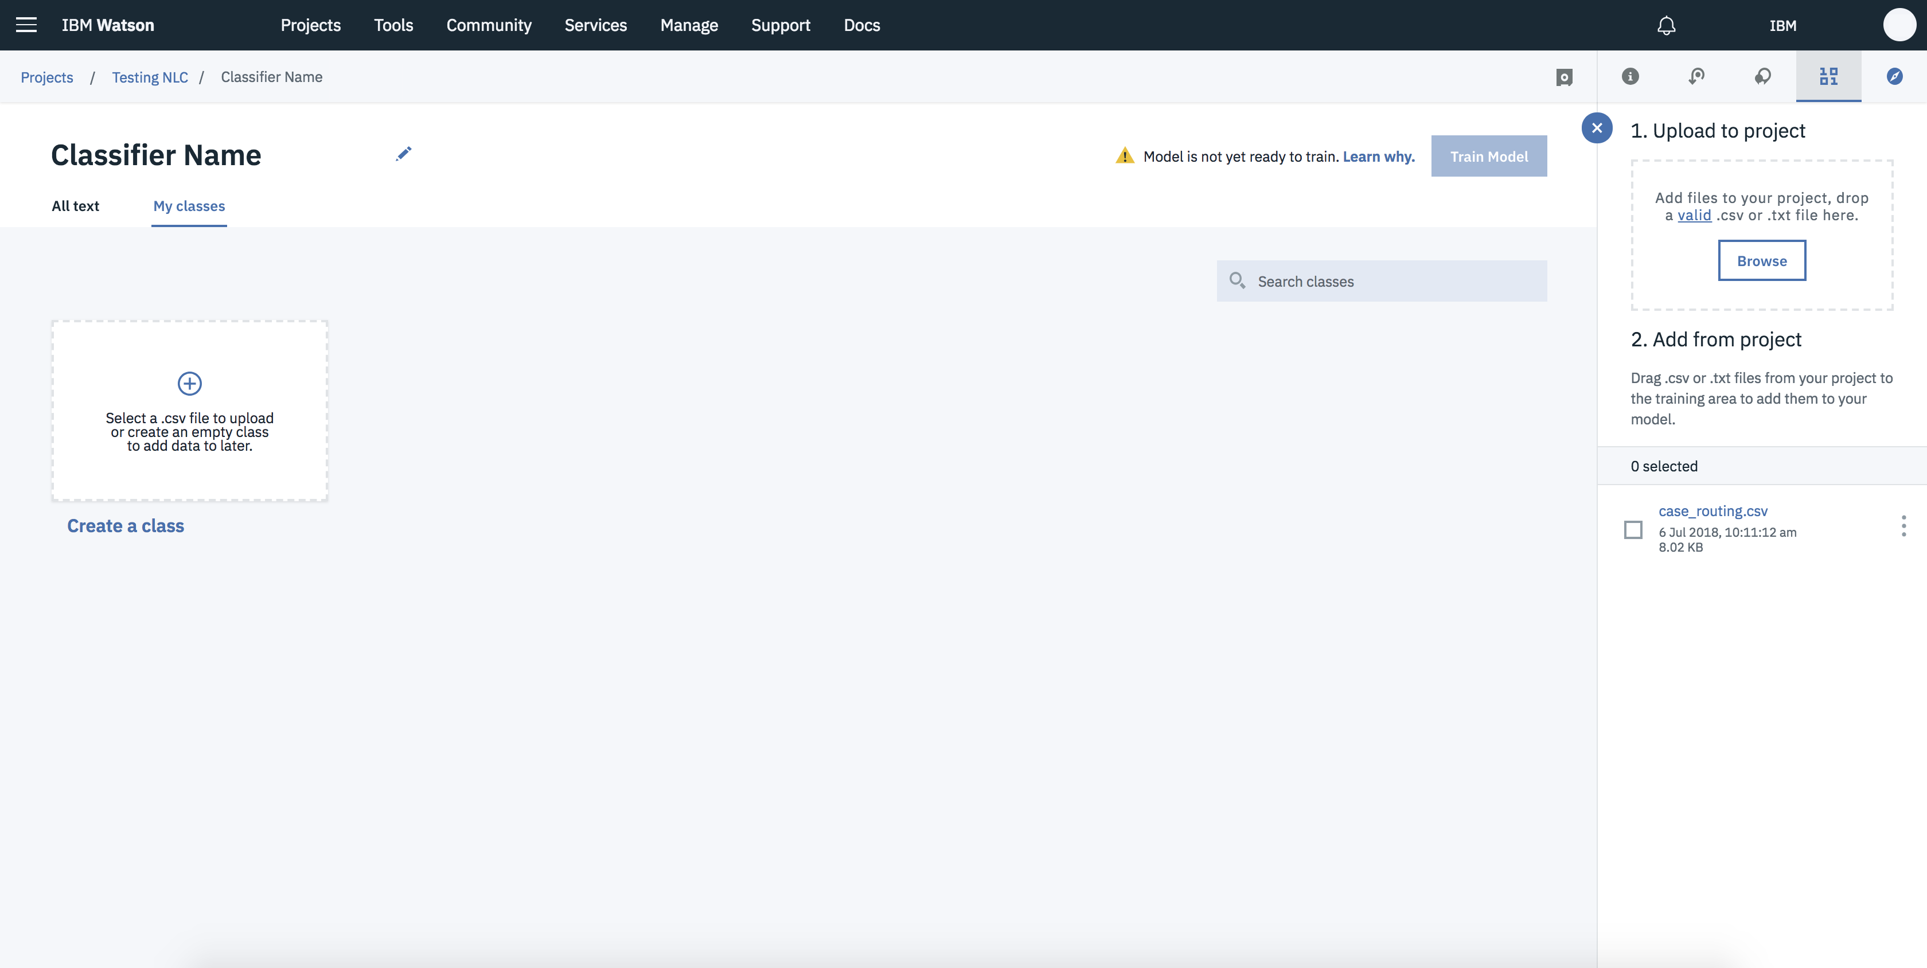The image size is (1927, 968).
Task: Open the user avatar menu
Action: [1899, 25]
